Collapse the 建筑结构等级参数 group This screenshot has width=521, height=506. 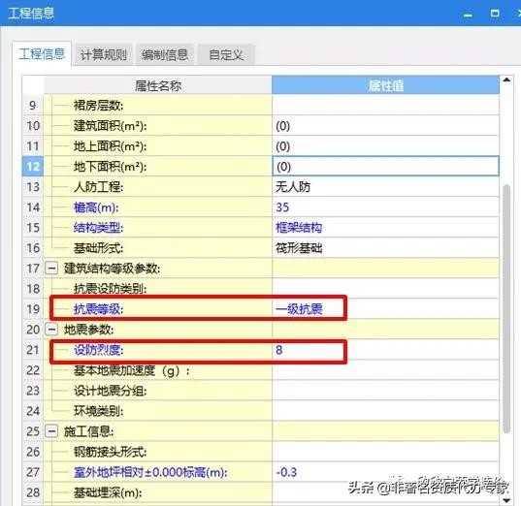51,268
